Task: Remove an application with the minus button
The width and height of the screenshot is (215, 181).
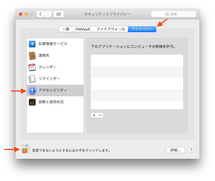Action: [x=100, y=115]
